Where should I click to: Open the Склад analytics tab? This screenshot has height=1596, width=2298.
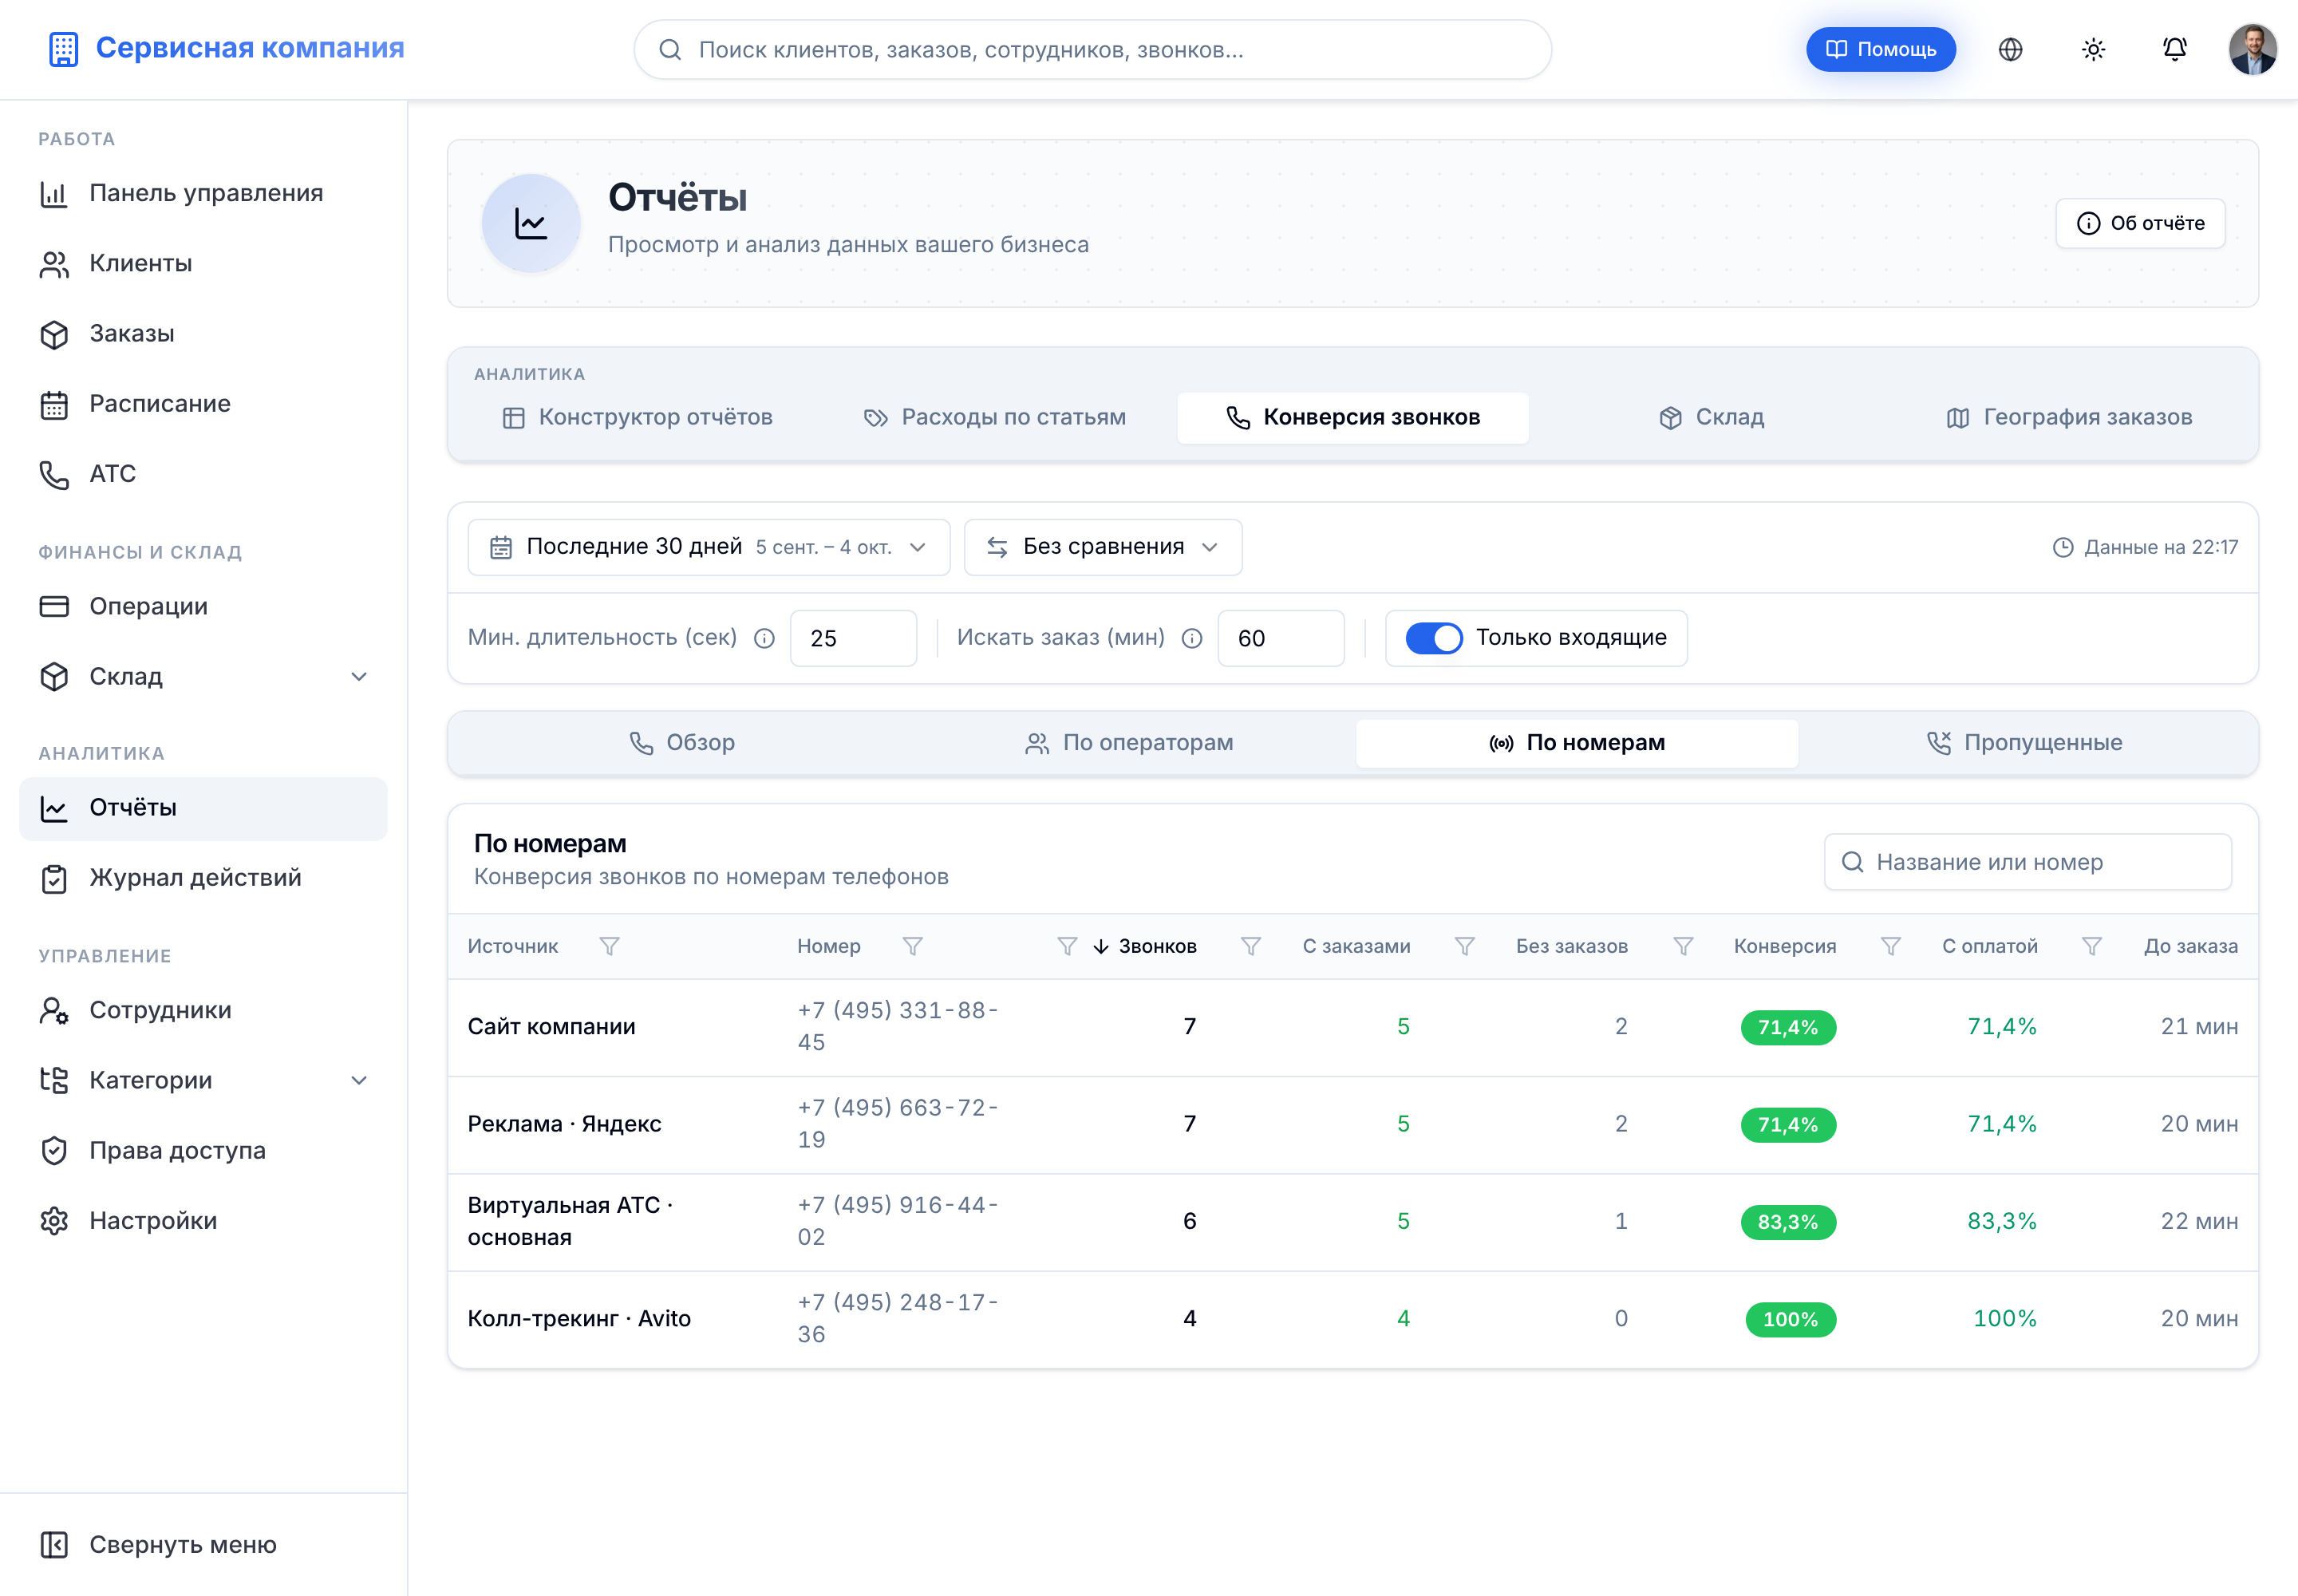1711,418
